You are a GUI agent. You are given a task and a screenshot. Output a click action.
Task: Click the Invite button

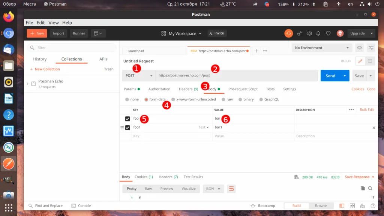pos(217,33)
